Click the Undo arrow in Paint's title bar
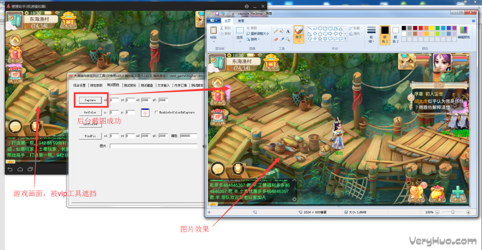This screenshot has width=482, height=250. coord(222,14)
